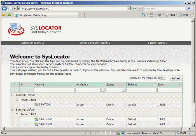The width and height of the screenshot is (196, 136).
Task: Click the 100% zoom level button
Action: (x=181, y=133)
